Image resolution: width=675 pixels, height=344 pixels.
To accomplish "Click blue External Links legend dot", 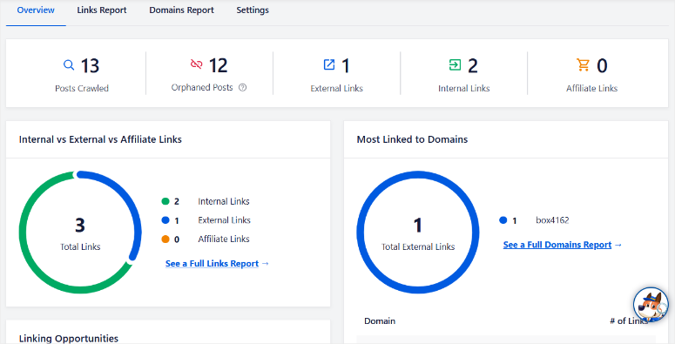I will [165, 220].
